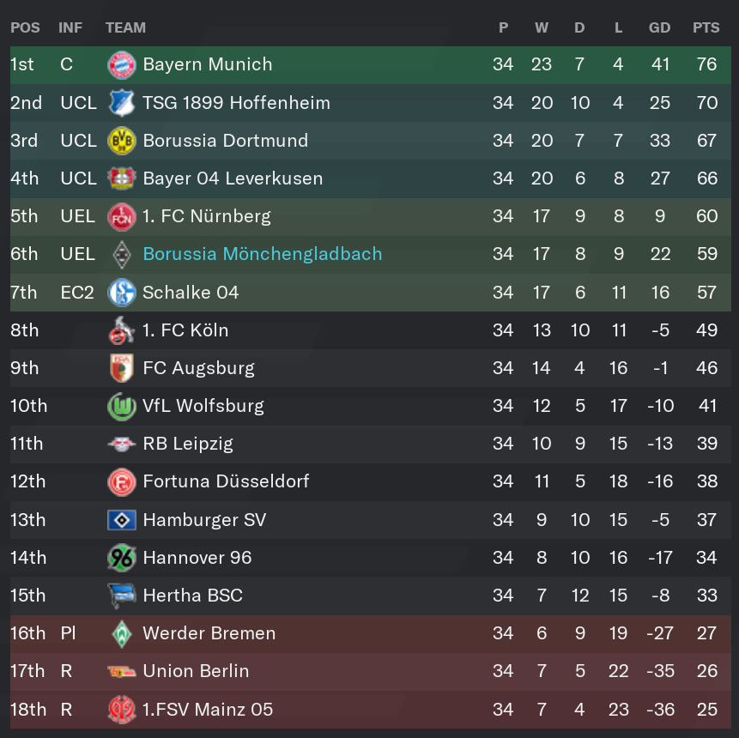
Task: Click the Borussia Dortmund BVB logo
Action: pyautogui.click(x=122, y=141)
